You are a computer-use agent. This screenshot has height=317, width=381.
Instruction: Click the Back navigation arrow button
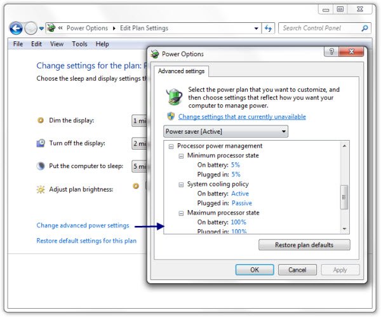click(16, 28)
